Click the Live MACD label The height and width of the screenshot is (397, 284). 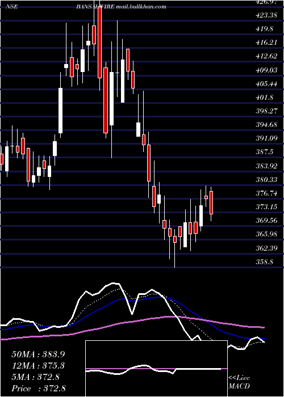(239, 382)
